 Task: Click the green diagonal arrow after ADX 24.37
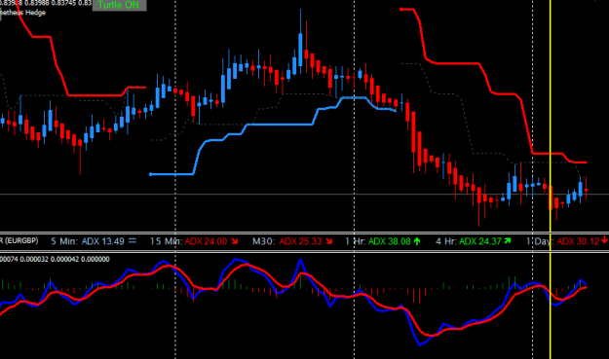coord(508,241)
